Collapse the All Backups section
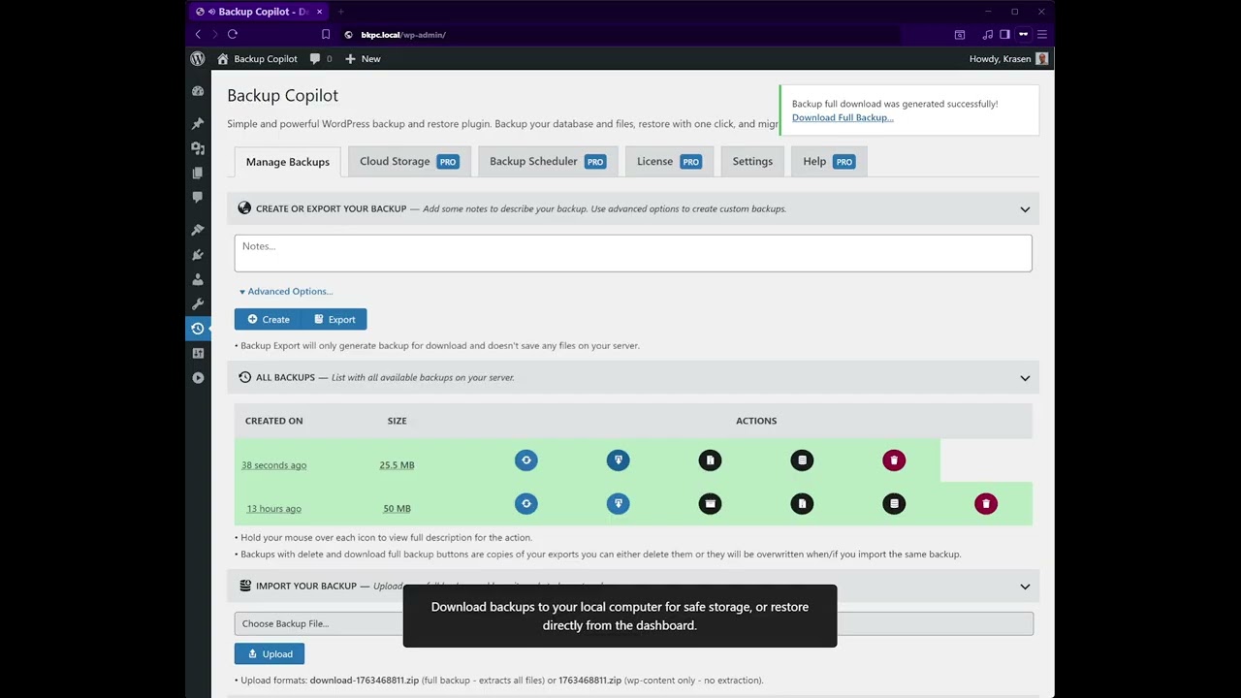The image size is (1241, 698). pyautogui.click(x=1025, y=378)
